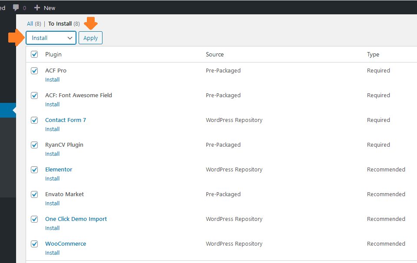The height and width of the screenshot is (263, 417).
Task: Toggle the select-all Plugin header checkbox
Action: (34, 54)
